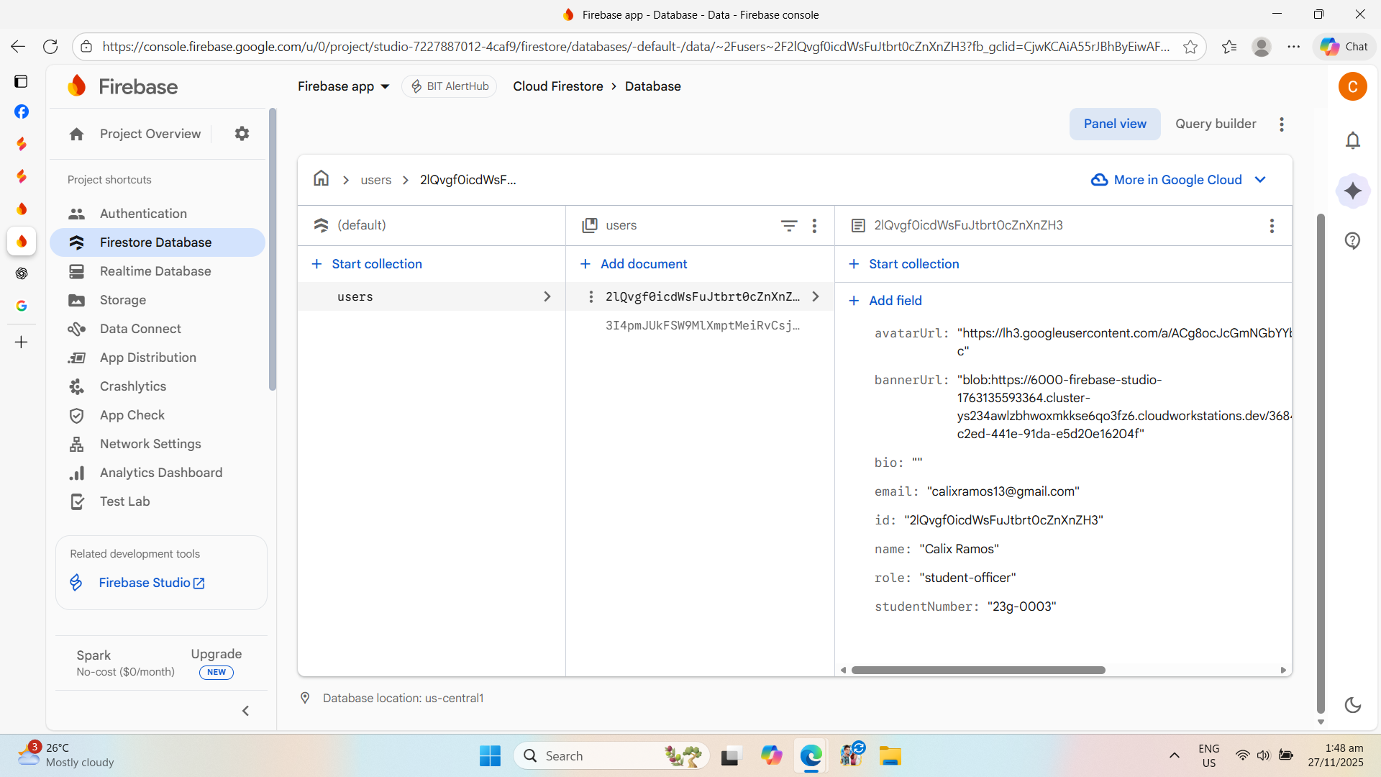Toggle dark mode moon icon

(x=1352, y=705)
